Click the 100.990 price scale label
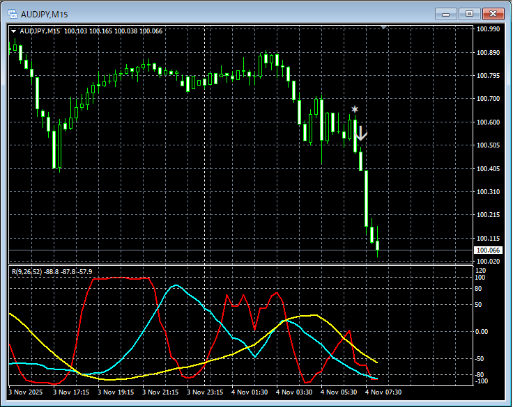The image size is (513, 407). (488, 29)
